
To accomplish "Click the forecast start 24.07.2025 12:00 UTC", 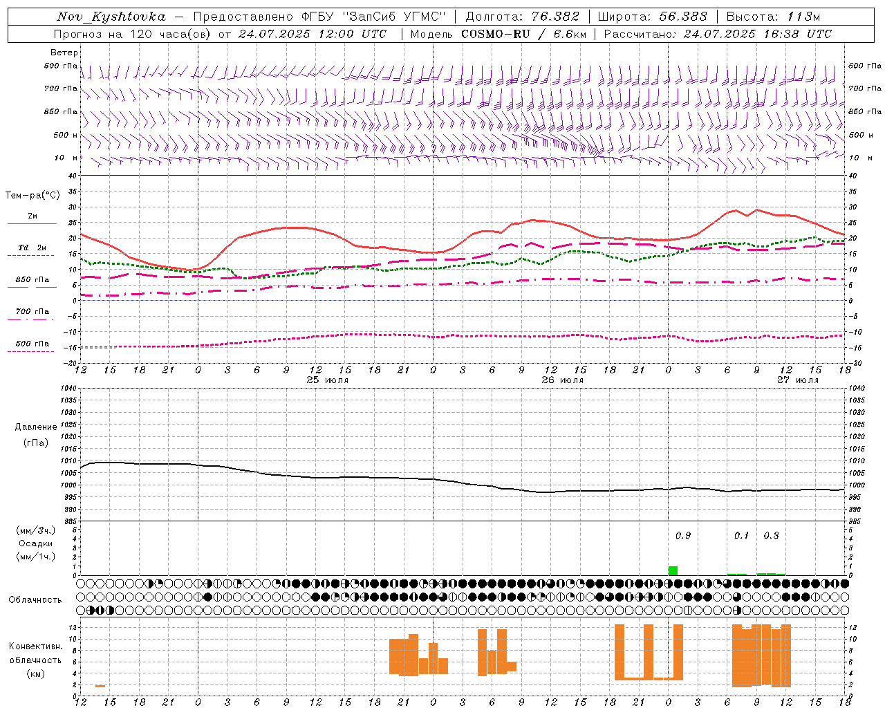I will tap(313, 33).
